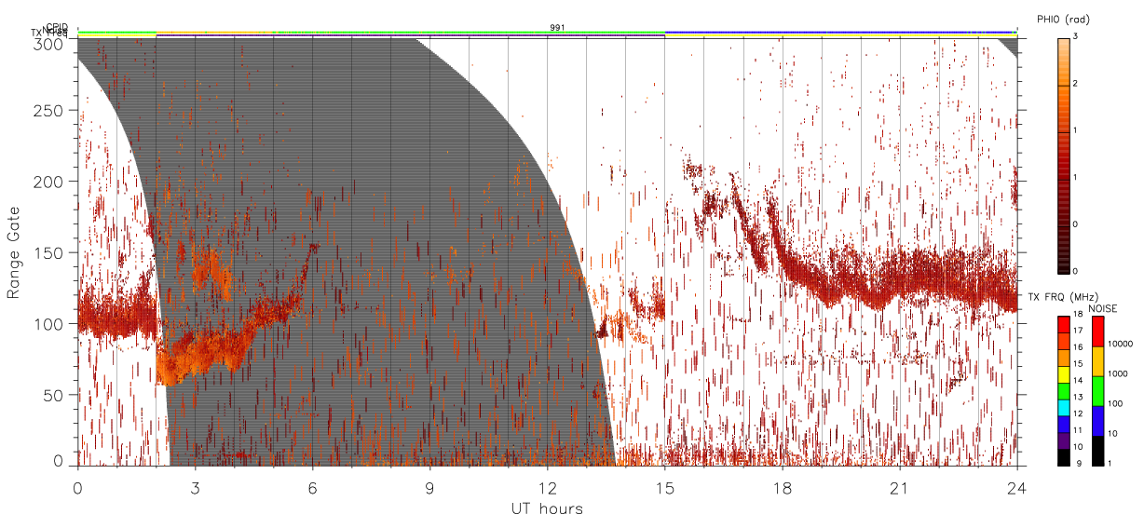
Task: Click the yellow NOISE swatch between 1000 and 10000
Action: point(1097,361)
